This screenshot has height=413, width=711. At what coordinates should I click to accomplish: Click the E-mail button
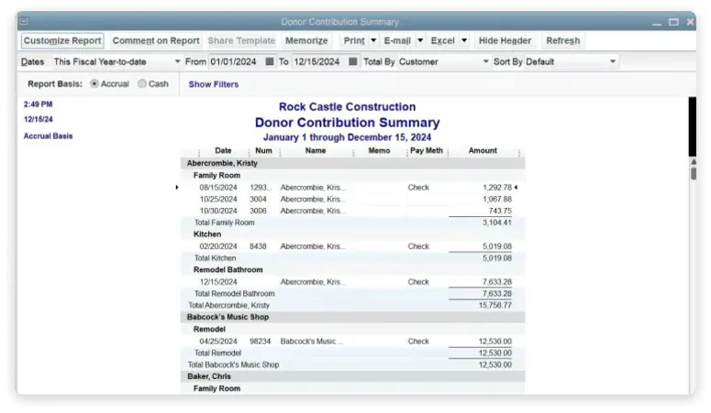click(397, 41)
